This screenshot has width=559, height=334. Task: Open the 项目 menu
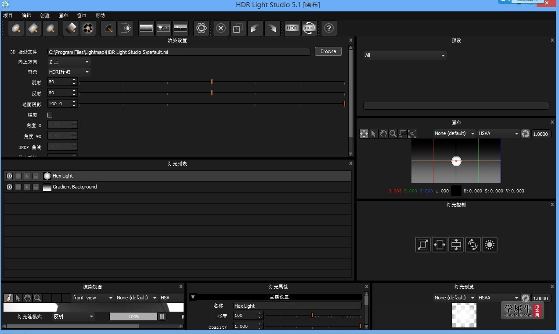(8, 15)
